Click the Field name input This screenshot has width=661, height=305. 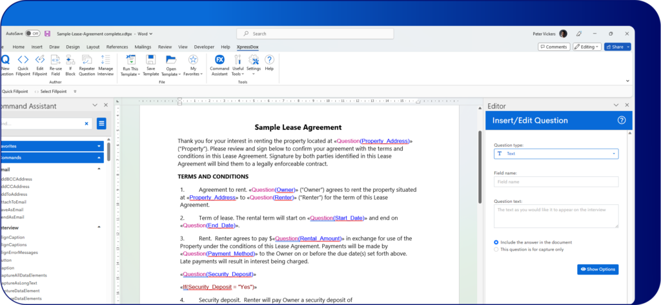556,182
